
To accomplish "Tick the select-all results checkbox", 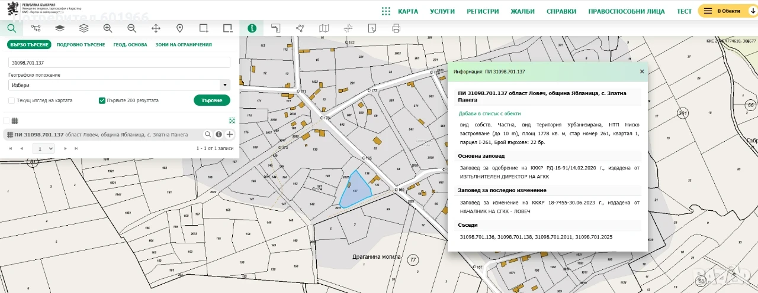I will (x=6, y=121).
